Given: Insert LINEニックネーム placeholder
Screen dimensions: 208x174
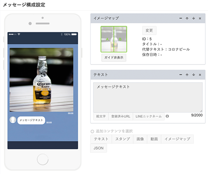Looking at the screenshot, I should point(149,116).
